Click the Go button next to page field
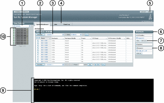The height and width of the screenshot is (103, 164). 90,65
